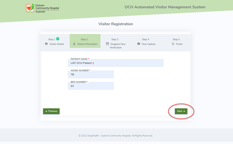
Task: Click the Next button
Action: pos(181,111)
